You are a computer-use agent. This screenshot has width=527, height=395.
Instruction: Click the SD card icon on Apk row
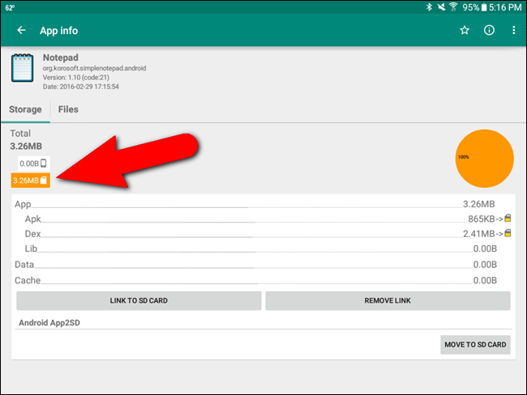point(508,219)
